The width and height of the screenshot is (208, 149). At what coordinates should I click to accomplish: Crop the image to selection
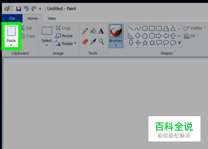tap(63, 28)
